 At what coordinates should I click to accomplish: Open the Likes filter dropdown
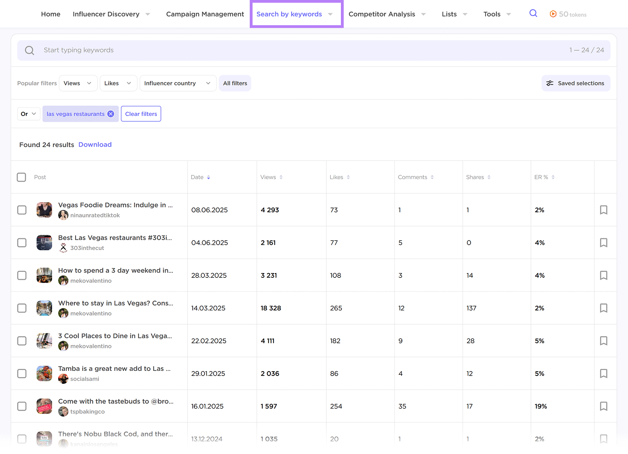pos(118,83)
